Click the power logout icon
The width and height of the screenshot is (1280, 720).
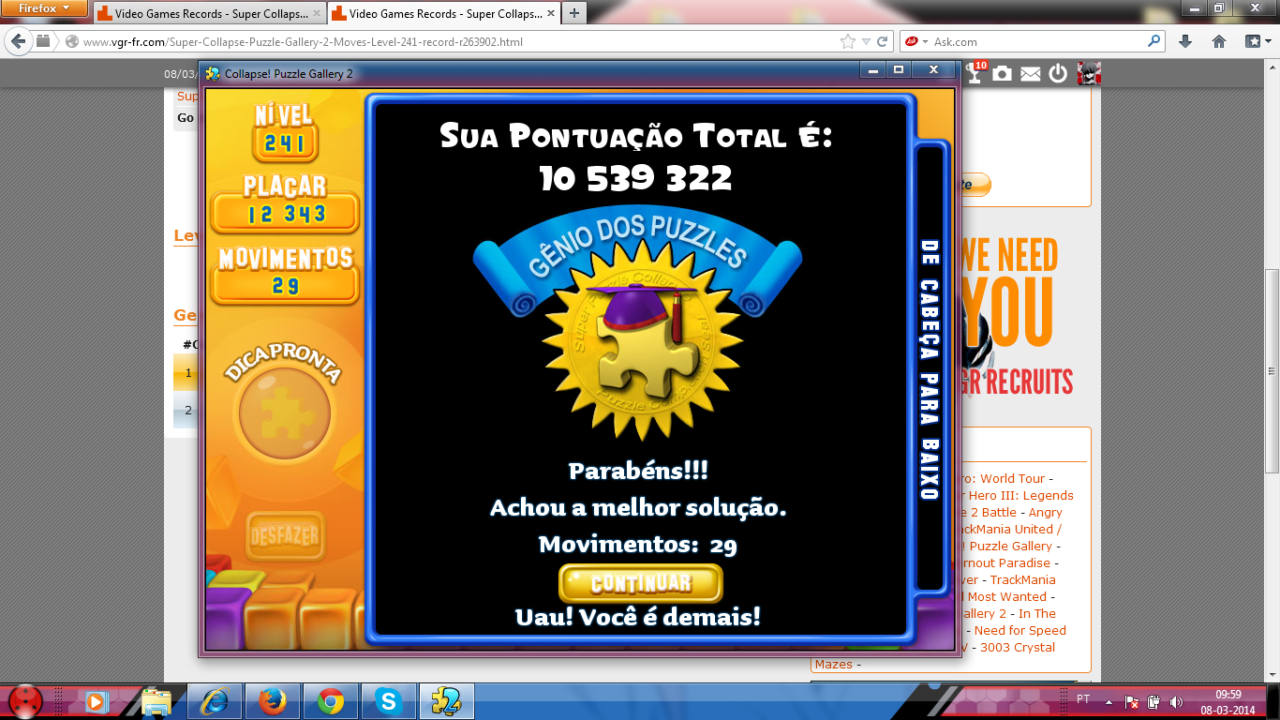coord(1058,73)
